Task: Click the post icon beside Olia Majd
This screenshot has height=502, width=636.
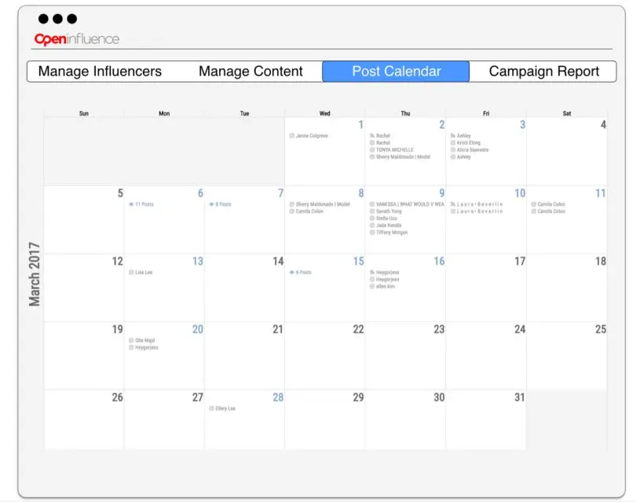Action: pyautogui.click(x=131, y=340)
